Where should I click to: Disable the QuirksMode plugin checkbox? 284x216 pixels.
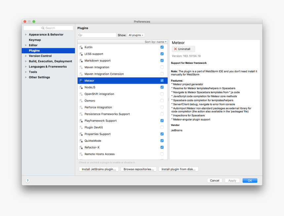[162, 141]
